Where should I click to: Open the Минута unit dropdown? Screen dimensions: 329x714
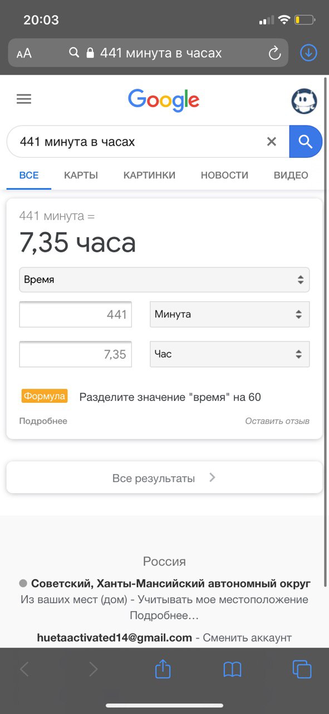pyautogui.click(x=229, y=314)
